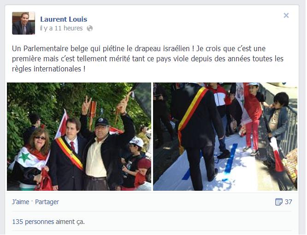This screenshot has width=307, height=235.
Task: View the 37 comments count
Action: pos(289,202)
